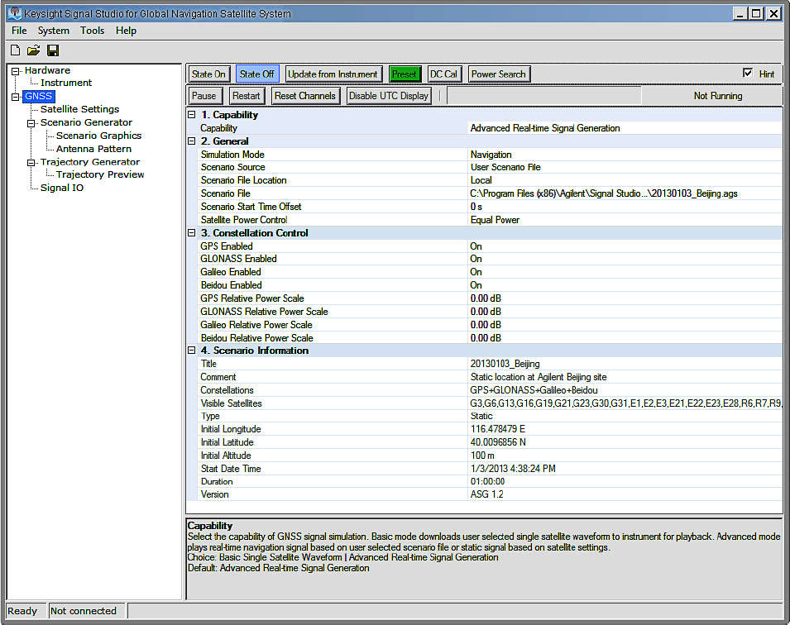The height and width of the screenshot is (625, 790).
Task: Click the Keysight application icon in title bar
Action: tap(14, 14)
